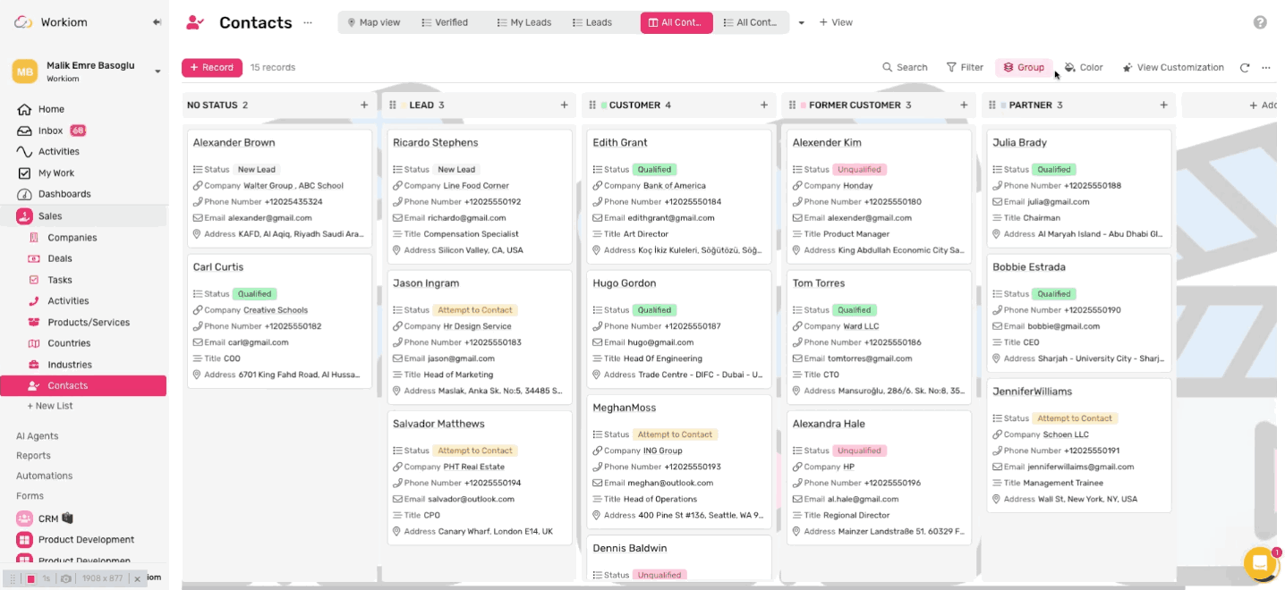This screenshot has height=590, width=1285.
Task: Open AI Agents in the sidebar
Action: (38, 436)
